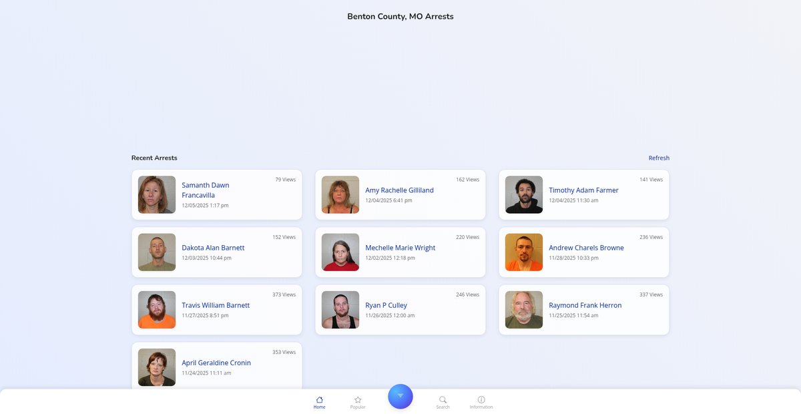Click the date '11/24/2025 11:11 am'
The width and height of the screenshot is (801, 414).
207,373
